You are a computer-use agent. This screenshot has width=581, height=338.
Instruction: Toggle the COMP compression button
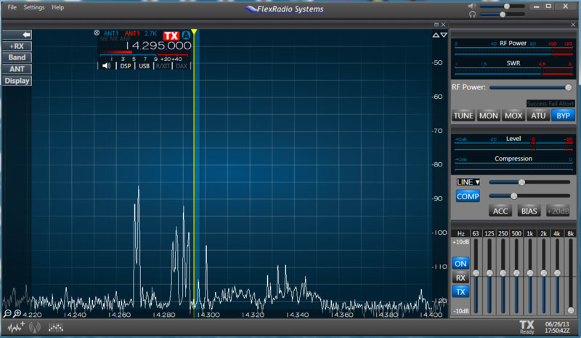[468, 196]
